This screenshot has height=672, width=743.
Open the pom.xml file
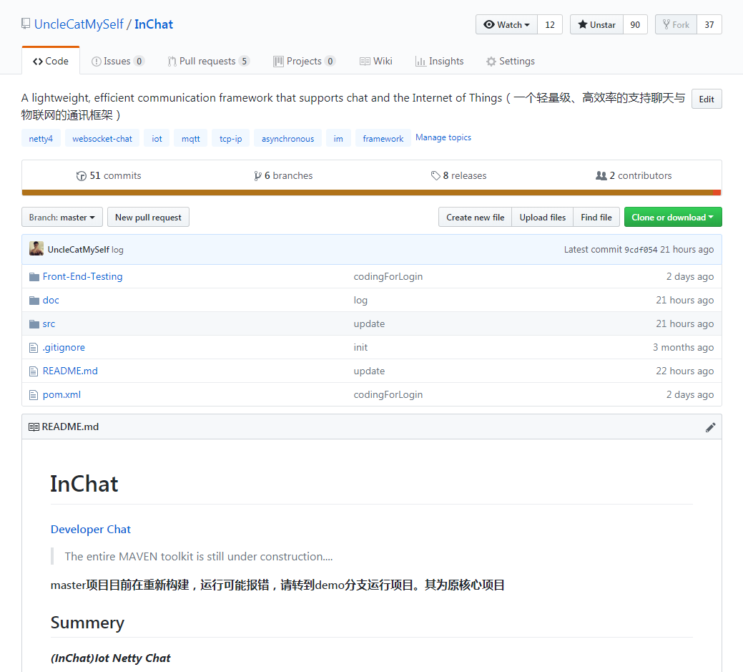click(x=61, y=394)
